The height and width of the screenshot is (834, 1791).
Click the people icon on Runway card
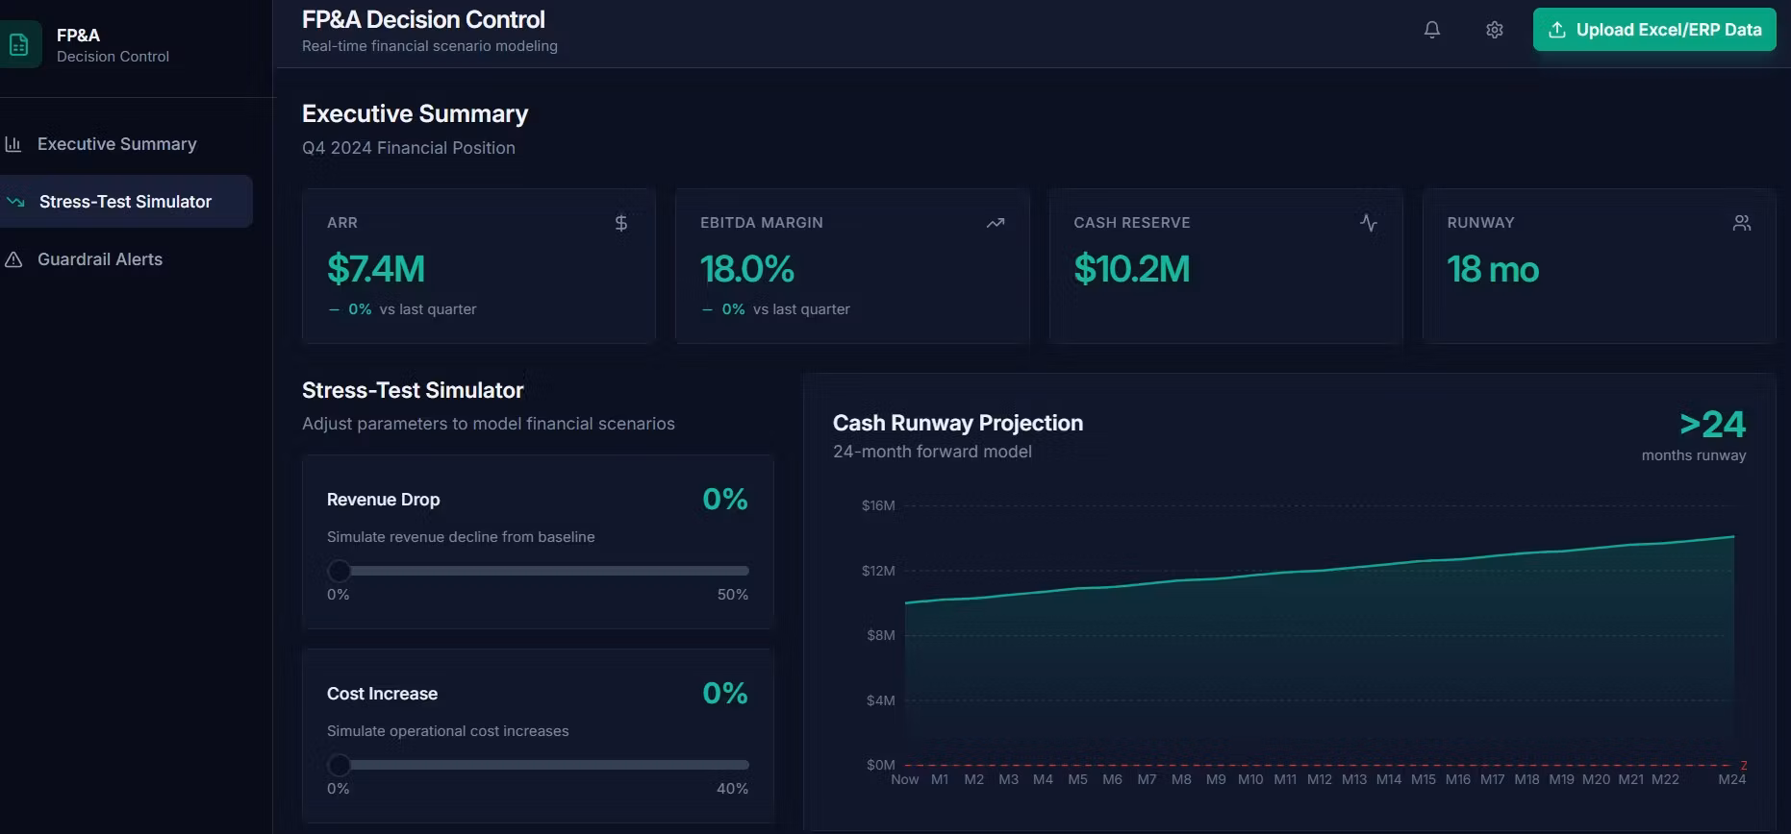coord(1741,223)
